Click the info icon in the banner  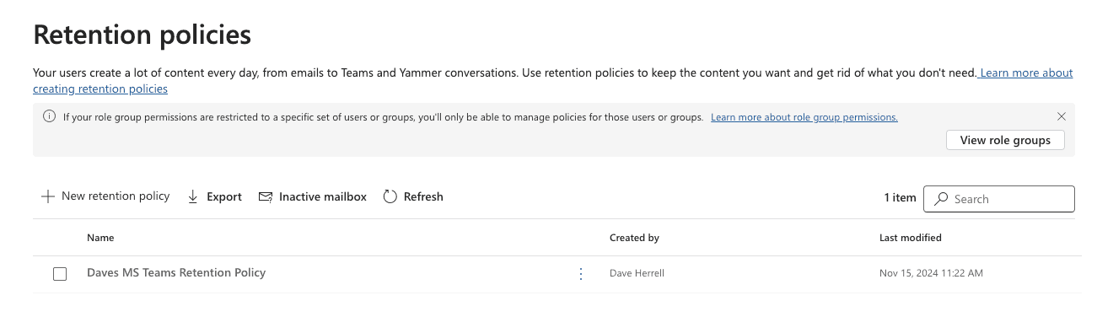49,116
